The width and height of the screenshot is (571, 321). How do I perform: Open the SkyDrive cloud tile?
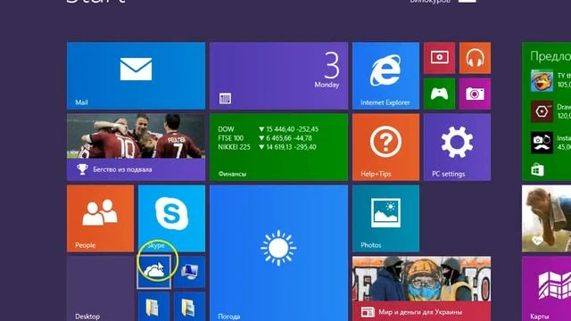coord(153,272)
